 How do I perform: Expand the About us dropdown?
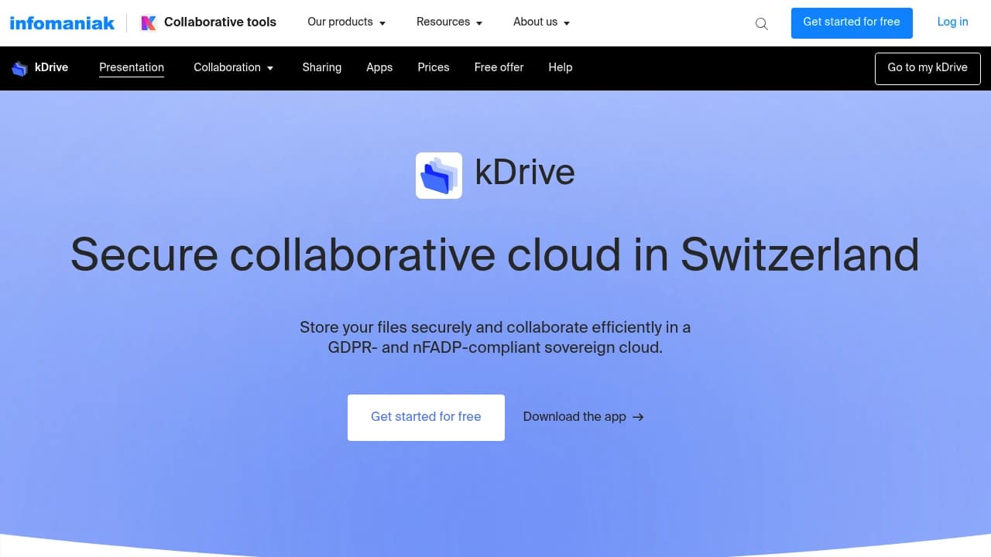tap(542, 22)
